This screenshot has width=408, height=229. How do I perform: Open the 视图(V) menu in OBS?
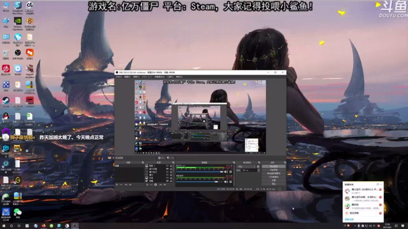[136, 77]
